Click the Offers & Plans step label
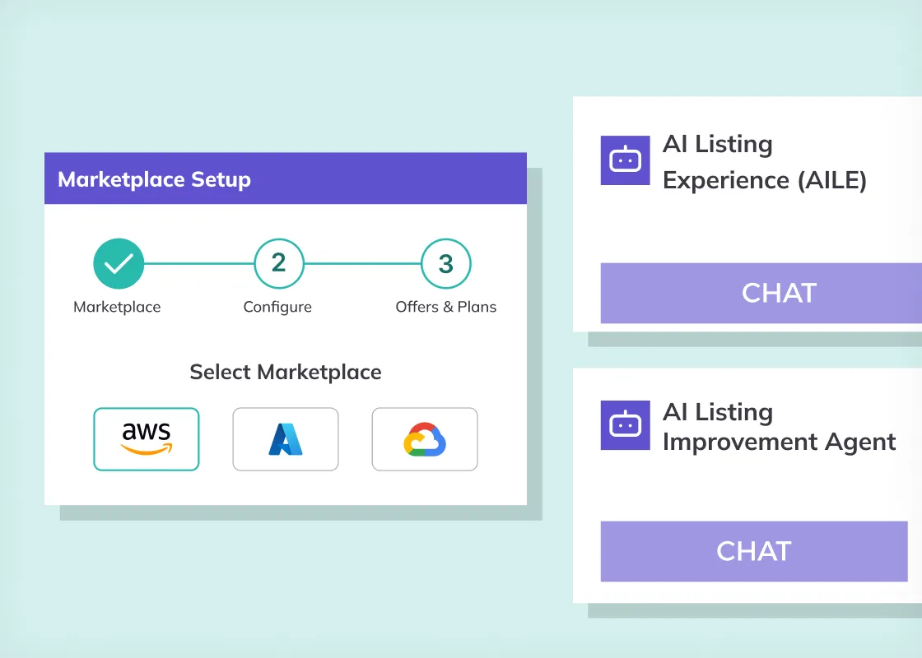 [445, 307]
